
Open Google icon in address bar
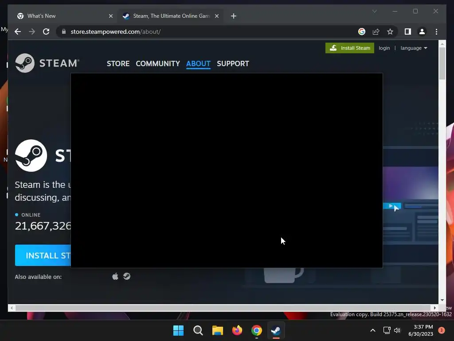tap(362, 32)
